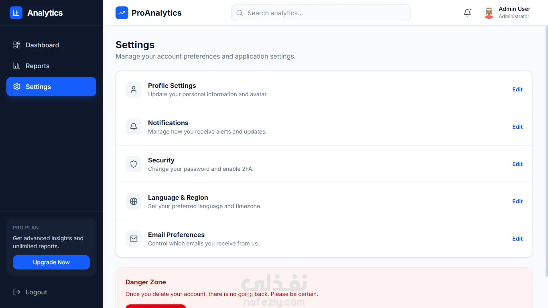Click the Language & Region globe icon
The image size is (548, 308).
tap(134, 201)
